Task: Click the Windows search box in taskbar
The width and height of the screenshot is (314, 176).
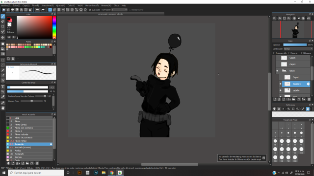Action: pos(36,173)
